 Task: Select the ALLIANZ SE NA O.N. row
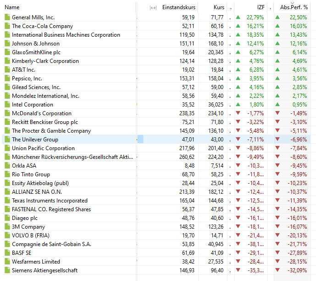click(156, 191)
